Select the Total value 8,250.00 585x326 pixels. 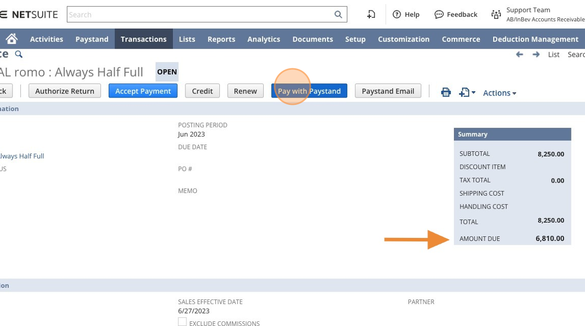tap(551, 220)
